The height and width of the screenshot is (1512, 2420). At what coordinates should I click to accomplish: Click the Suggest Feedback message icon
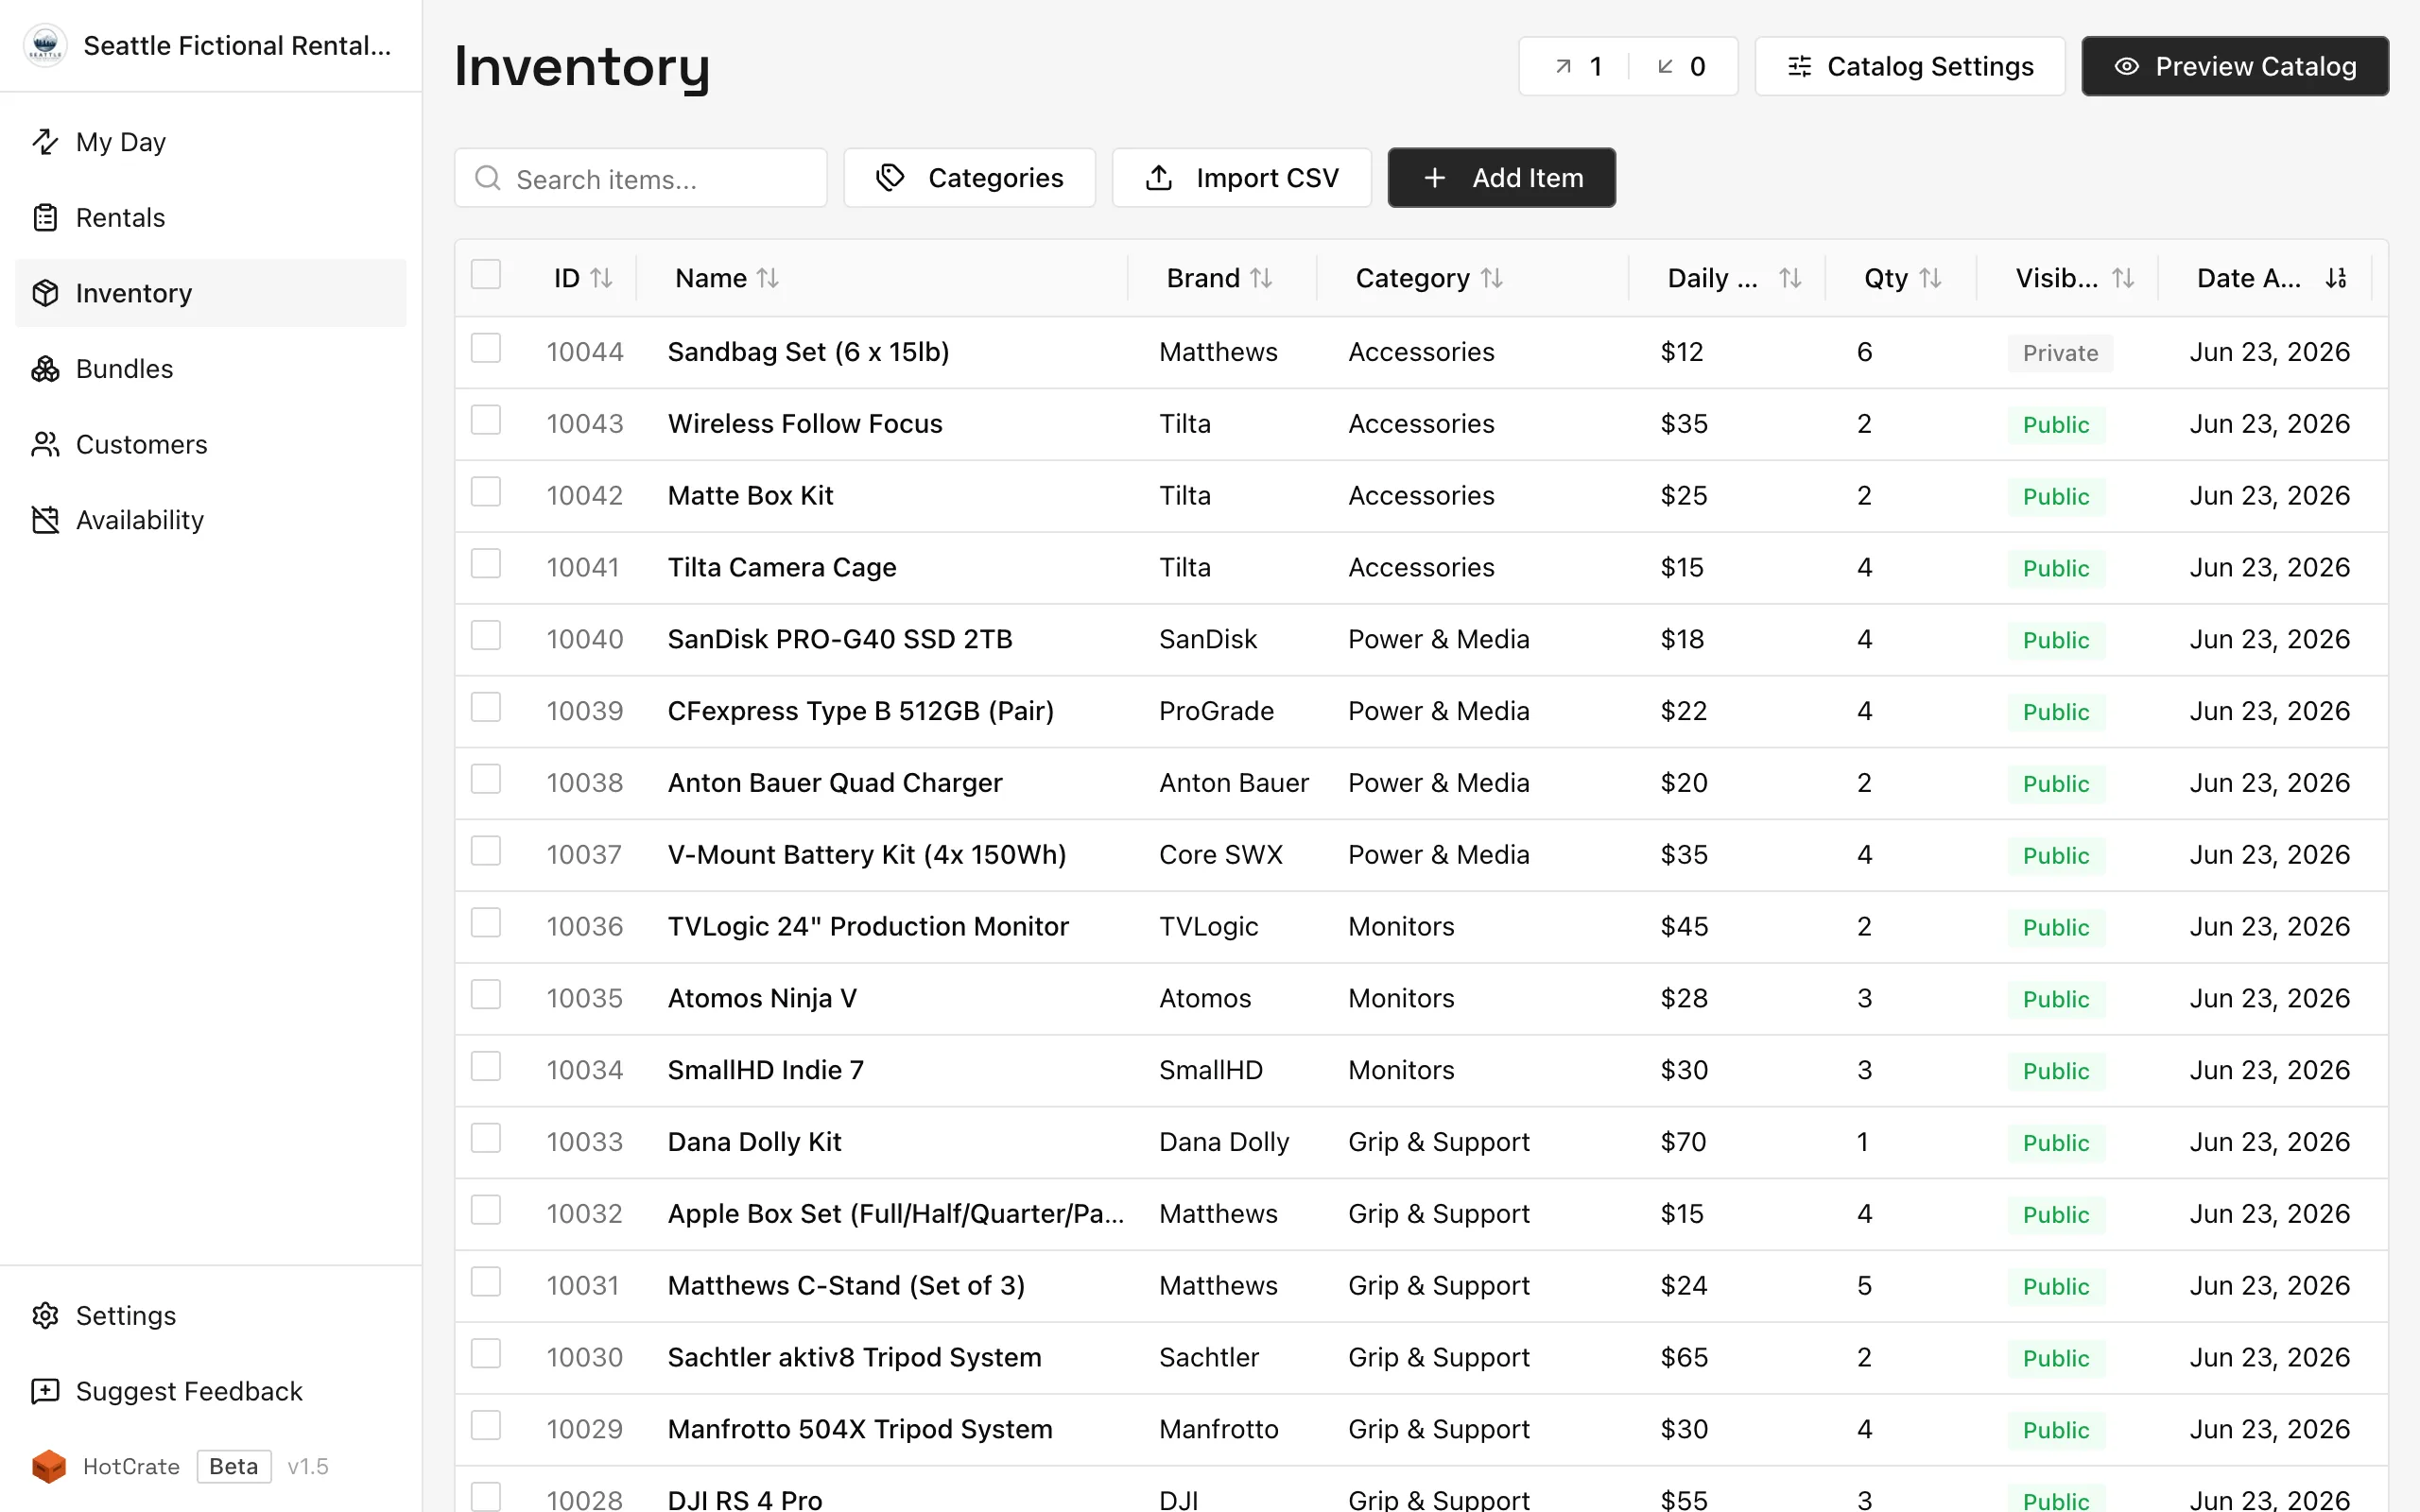[45, 1391]
